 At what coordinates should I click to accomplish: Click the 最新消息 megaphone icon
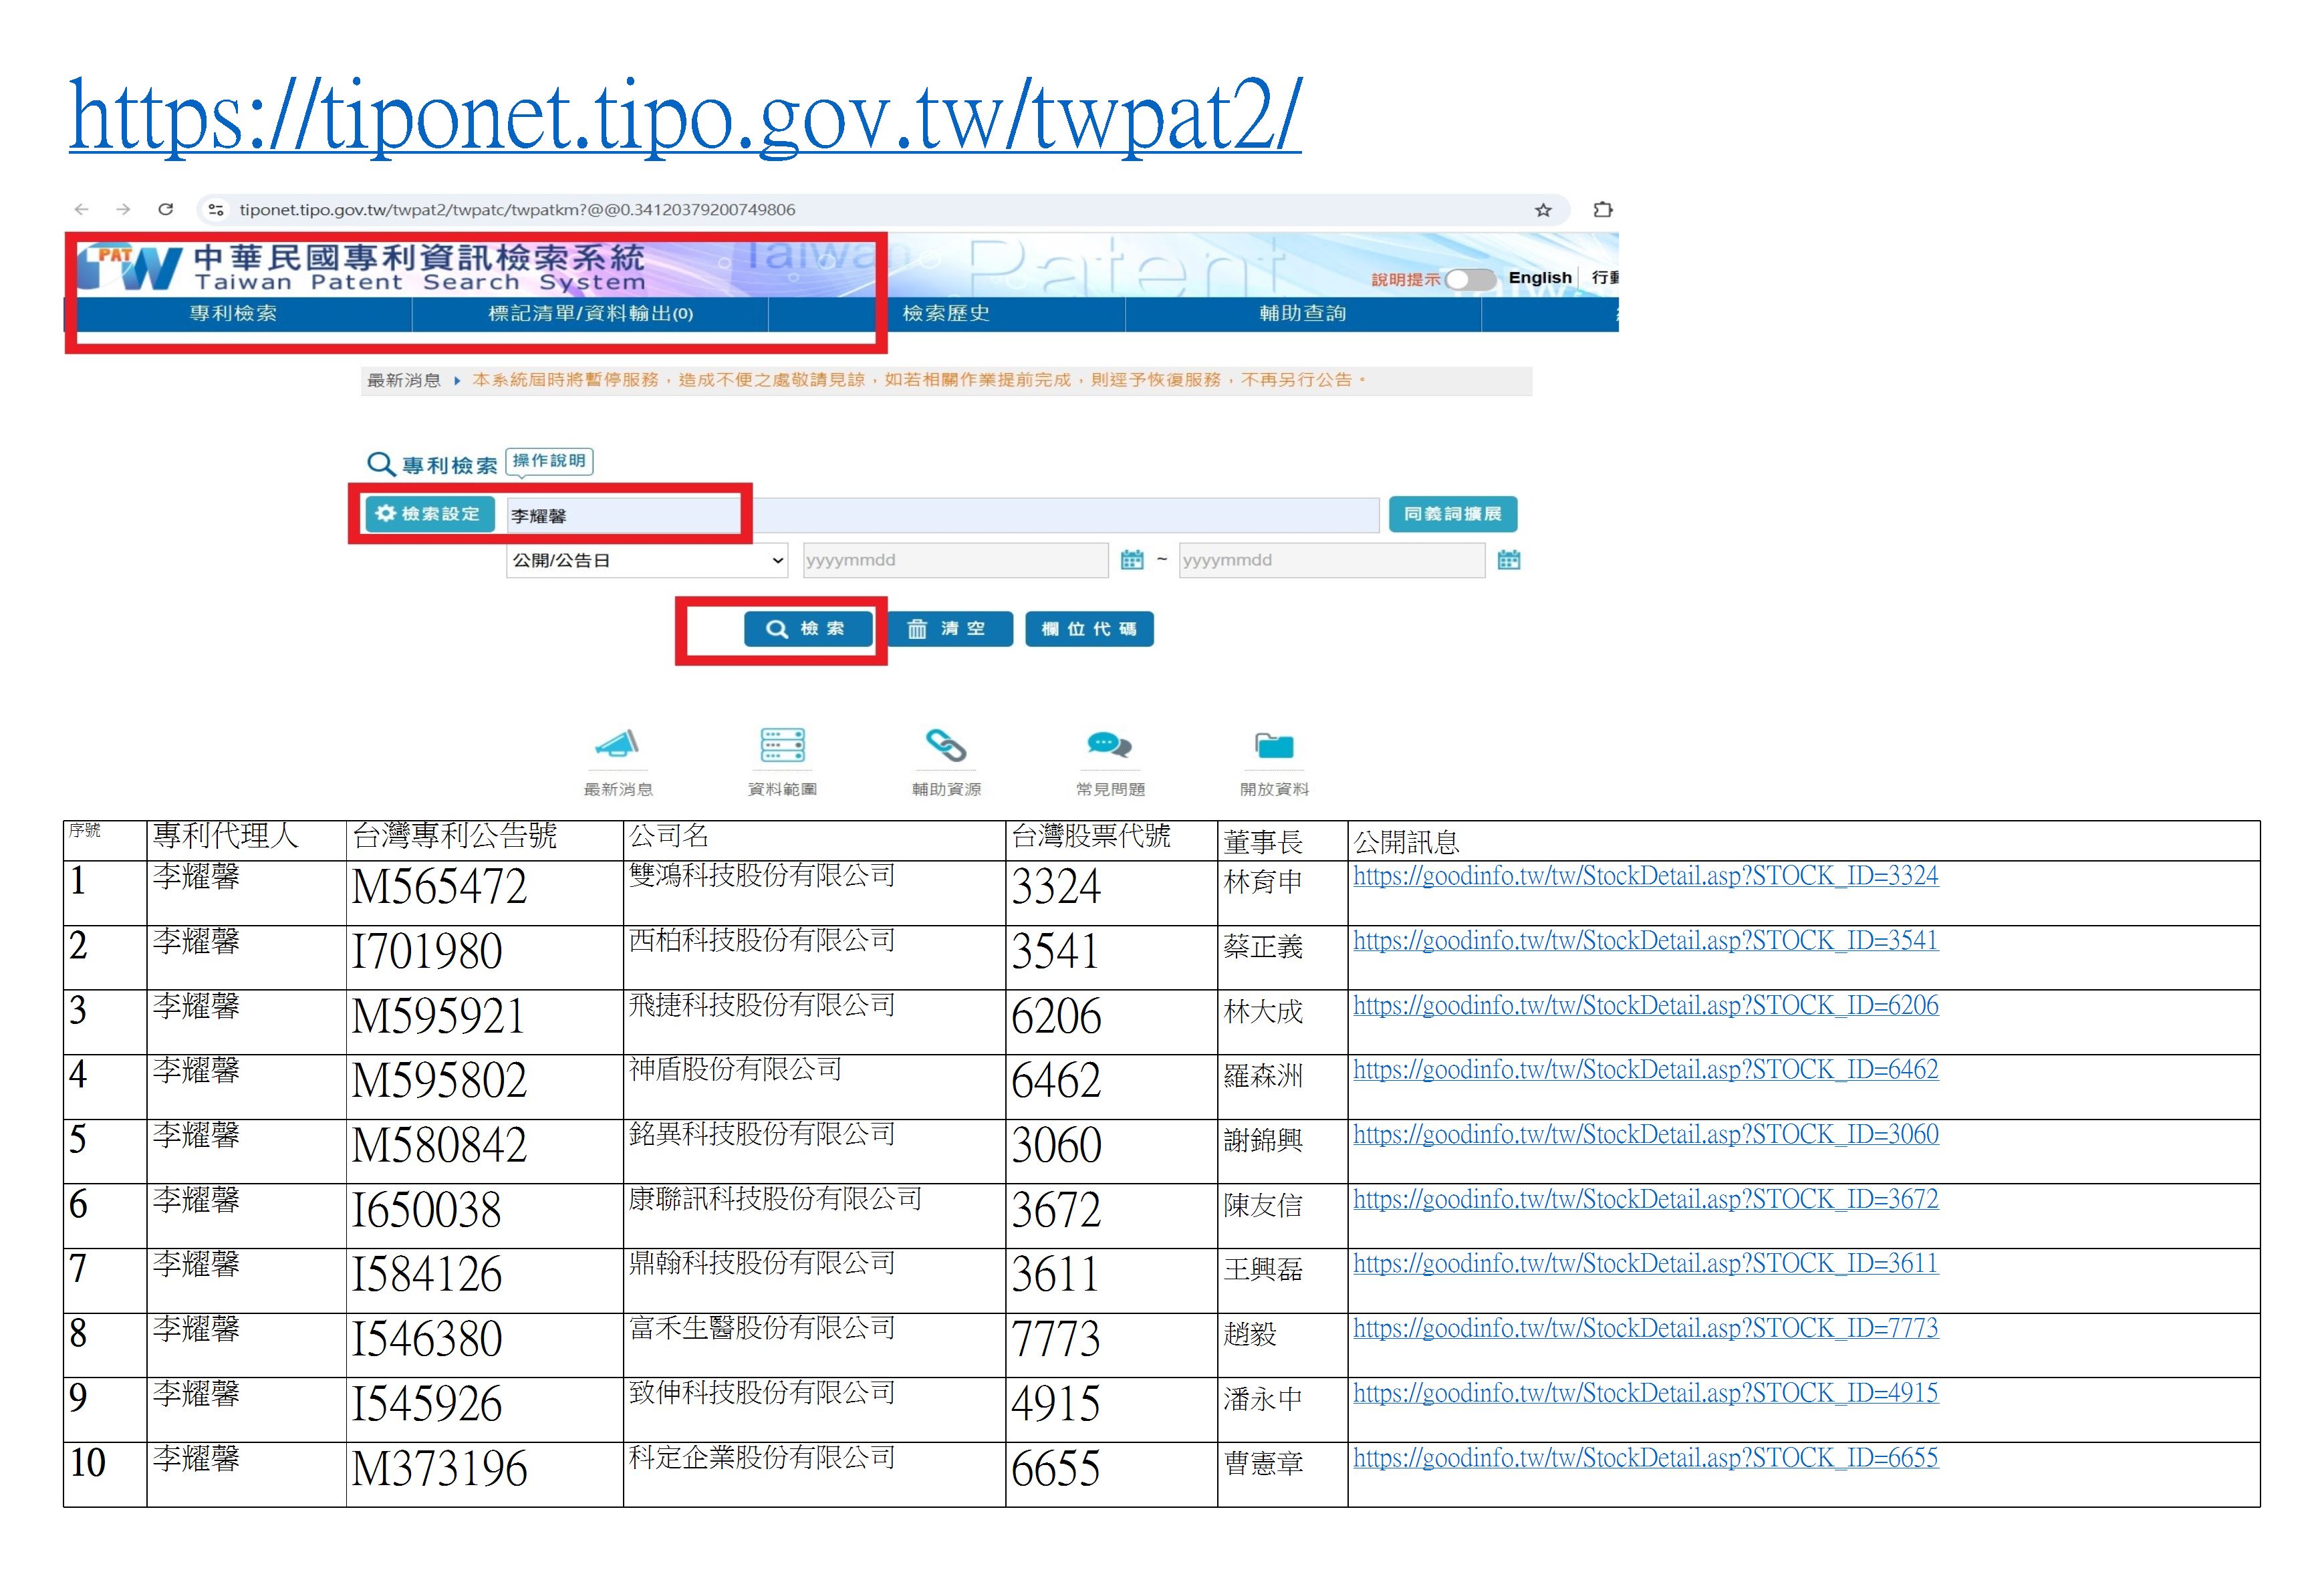coord(617,745)
